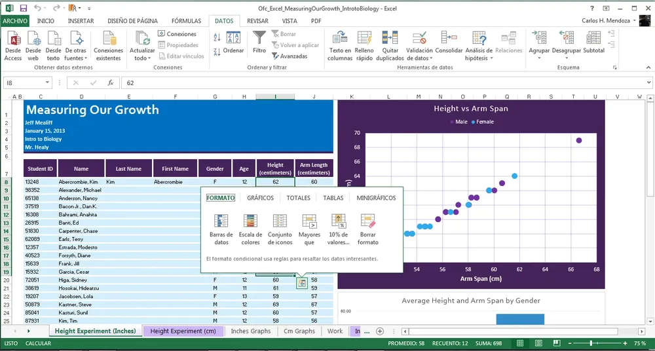655x351 pixels.
Task: Click the Desde Access import icon
Action: [x=13, y=45]
